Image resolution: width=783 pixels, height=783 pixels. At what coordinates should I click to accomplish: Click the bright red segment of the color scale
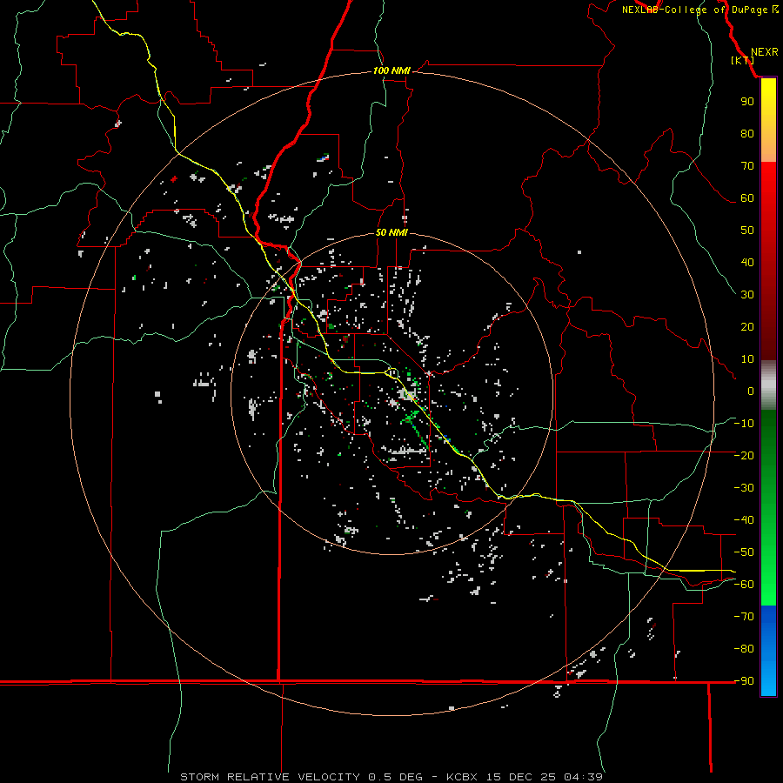pyautogui.click(x=768, y=200)
